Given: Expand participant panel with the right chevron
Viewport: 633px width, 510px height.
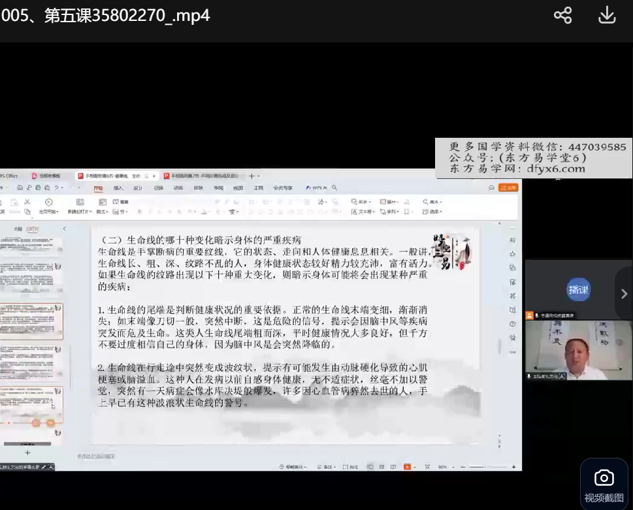Looking at the screenshot, I should [624, 294].
